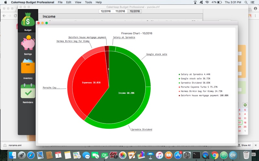Click the green arrow next-month calendar button

pos(245,105)
